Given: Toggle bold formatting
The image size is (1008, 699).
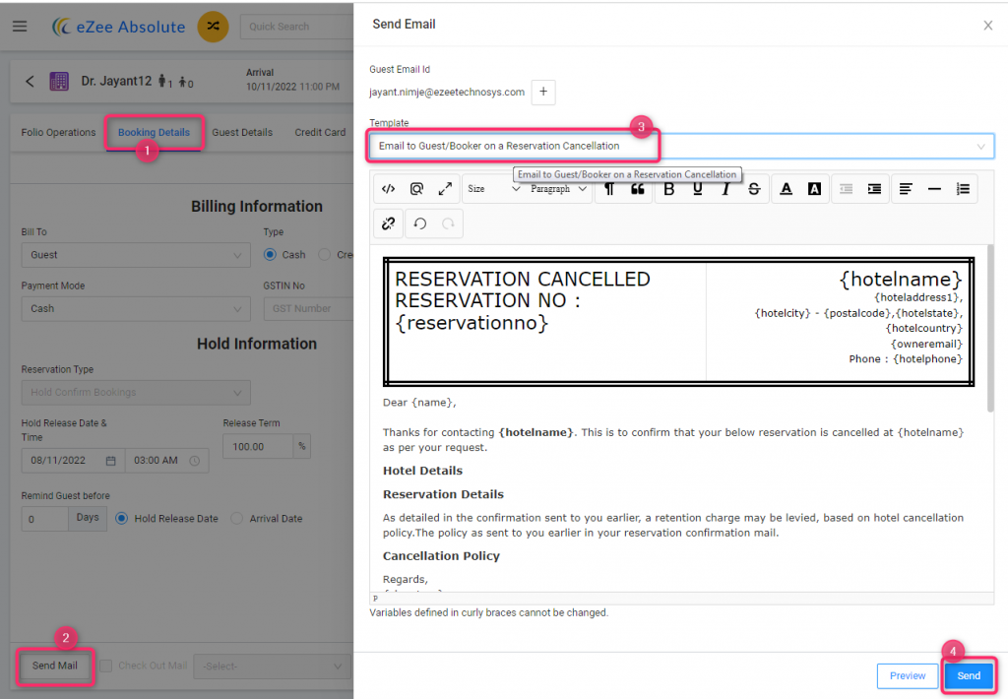Looking at the screenshot, I should (668, 189).
